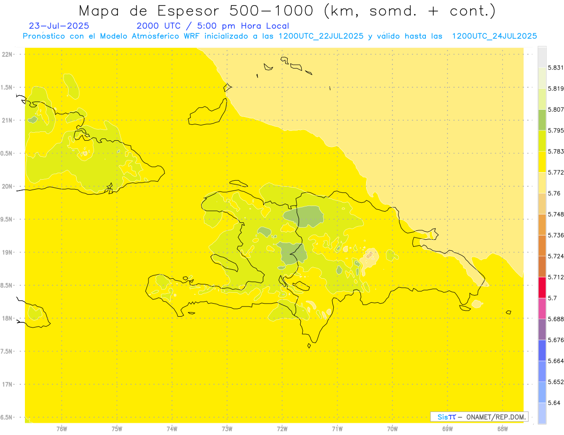The width and height of the screenshot is (564, 435).
Task: Select the pink legend swatch below 5.7
Action: (x=542, y=308)
